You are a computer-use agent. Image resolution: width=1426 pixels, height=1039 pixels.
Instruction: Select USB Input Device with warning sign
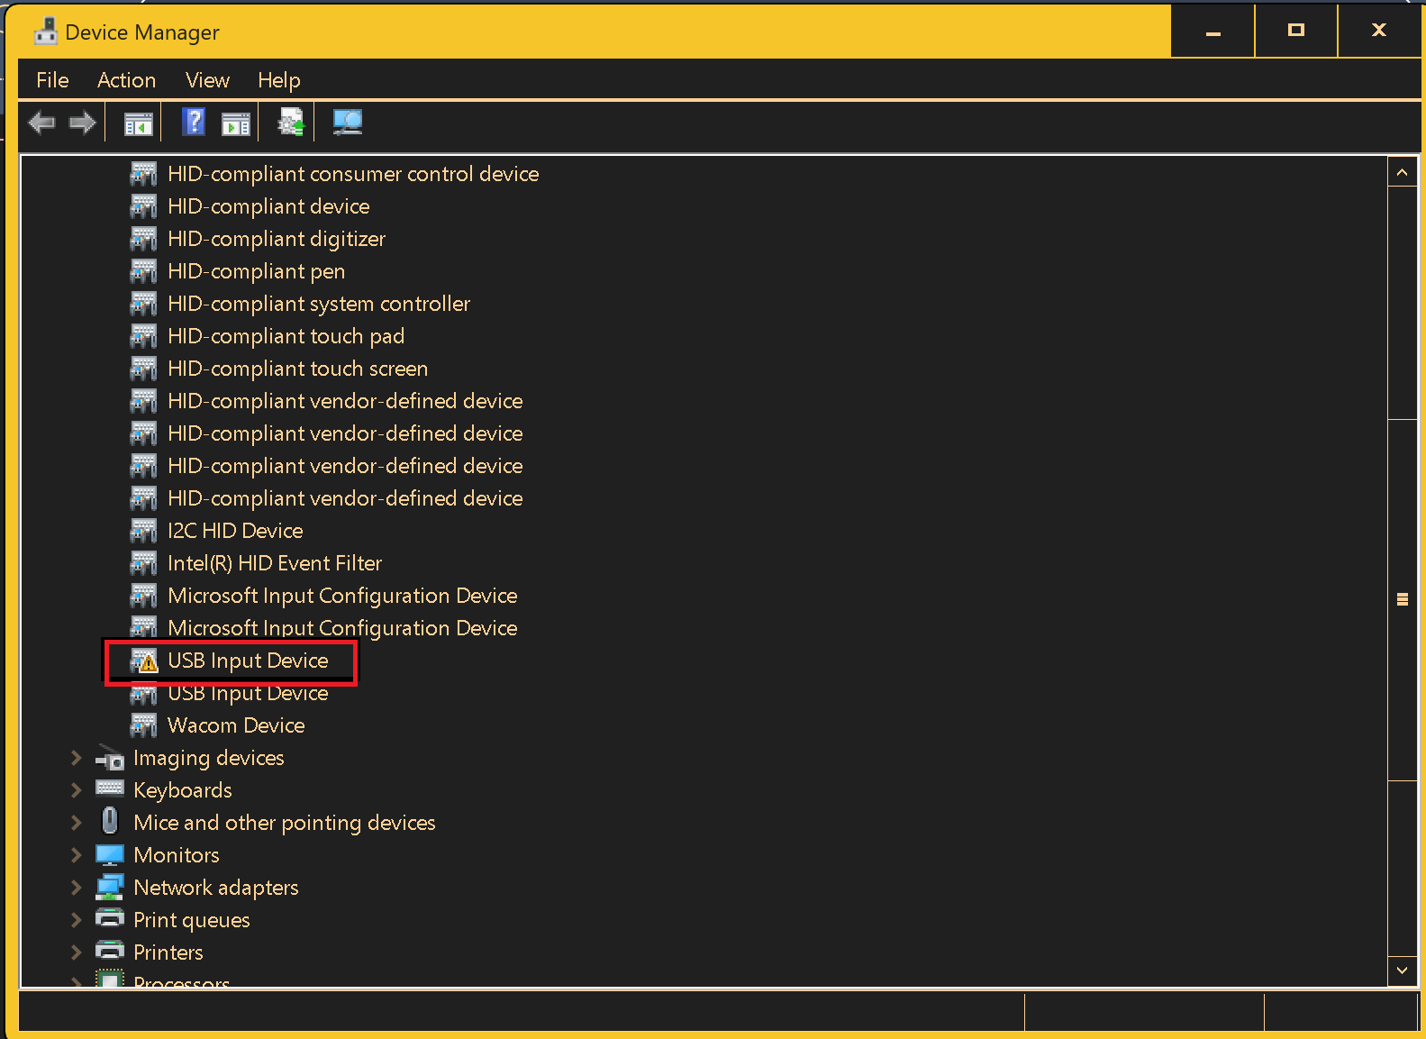(248, 661)
